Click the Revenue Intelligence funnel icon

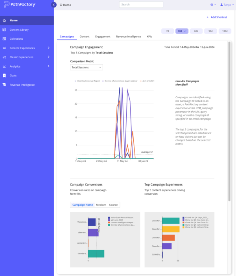click(4, 85)
